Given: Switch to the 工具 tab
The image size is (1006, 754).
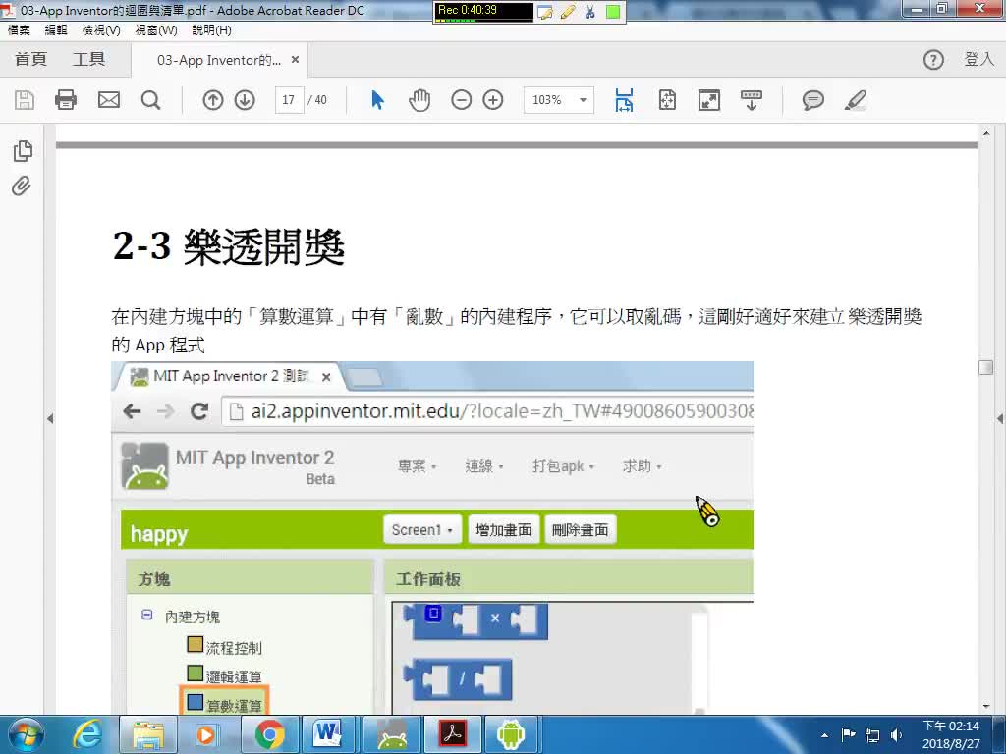Looking at the screenshot, I should 89,59.
